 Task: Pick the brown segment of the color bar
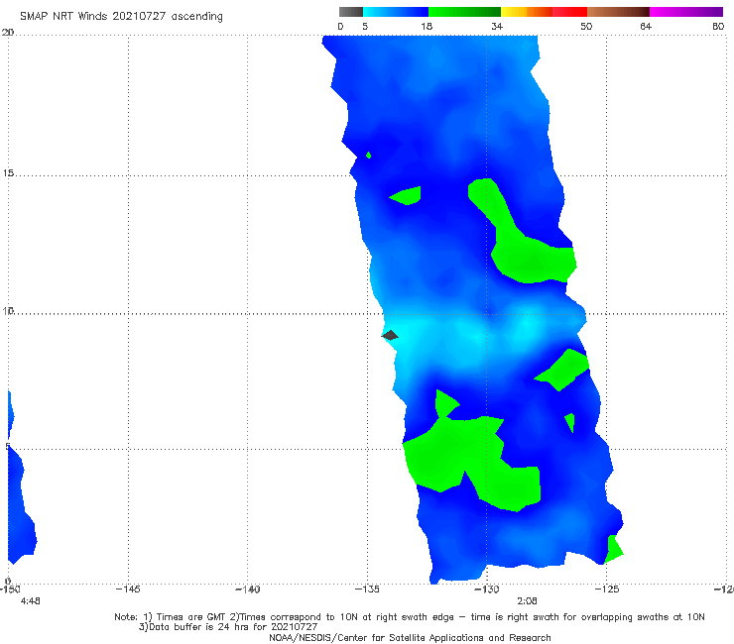pyautogui.click(x=618, y=12)
